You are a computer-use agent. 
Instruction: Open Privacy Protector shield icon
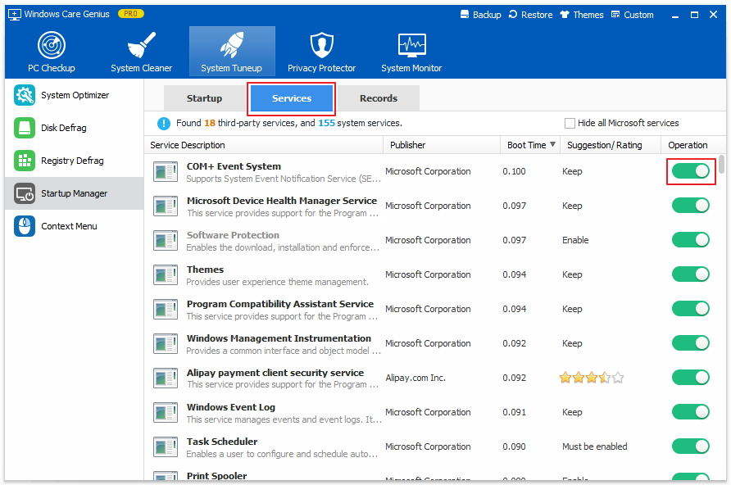(322, 45)
